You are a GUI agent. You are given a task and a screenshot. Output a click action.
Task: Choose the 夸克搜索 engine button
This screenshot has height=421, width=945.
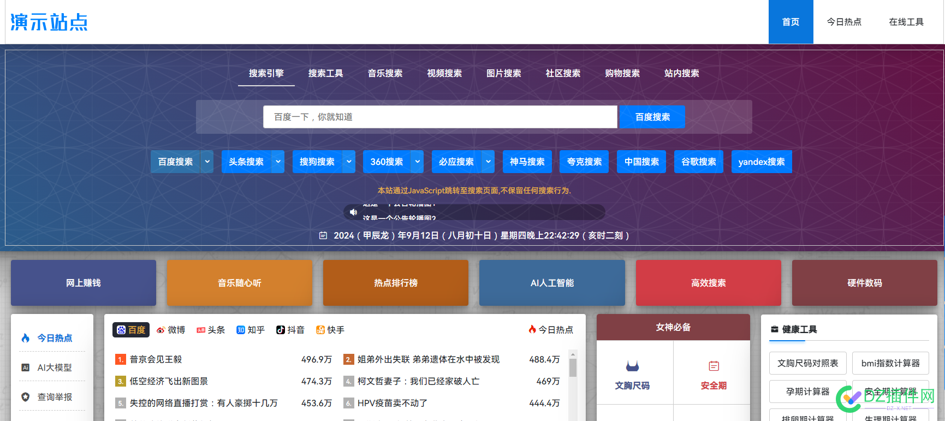(x=584, y=162)
